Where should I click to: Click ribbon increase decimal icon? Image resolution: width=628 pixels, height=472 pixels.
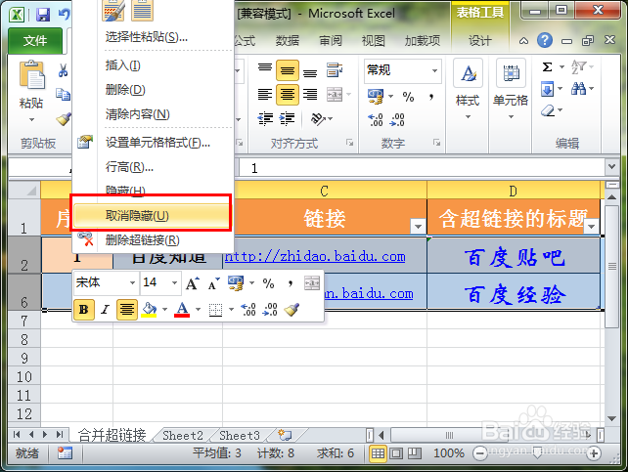[x=376, y=119]
